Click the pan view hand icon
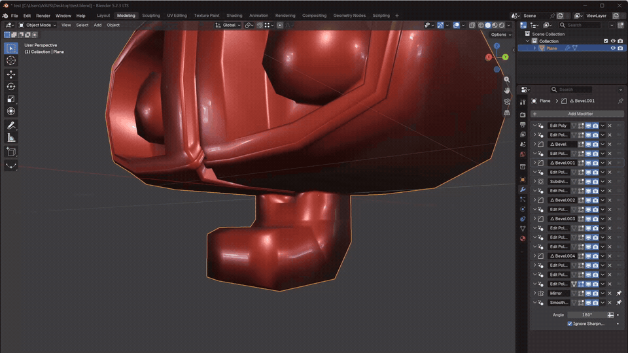628x353 pixels. (506, 90)
